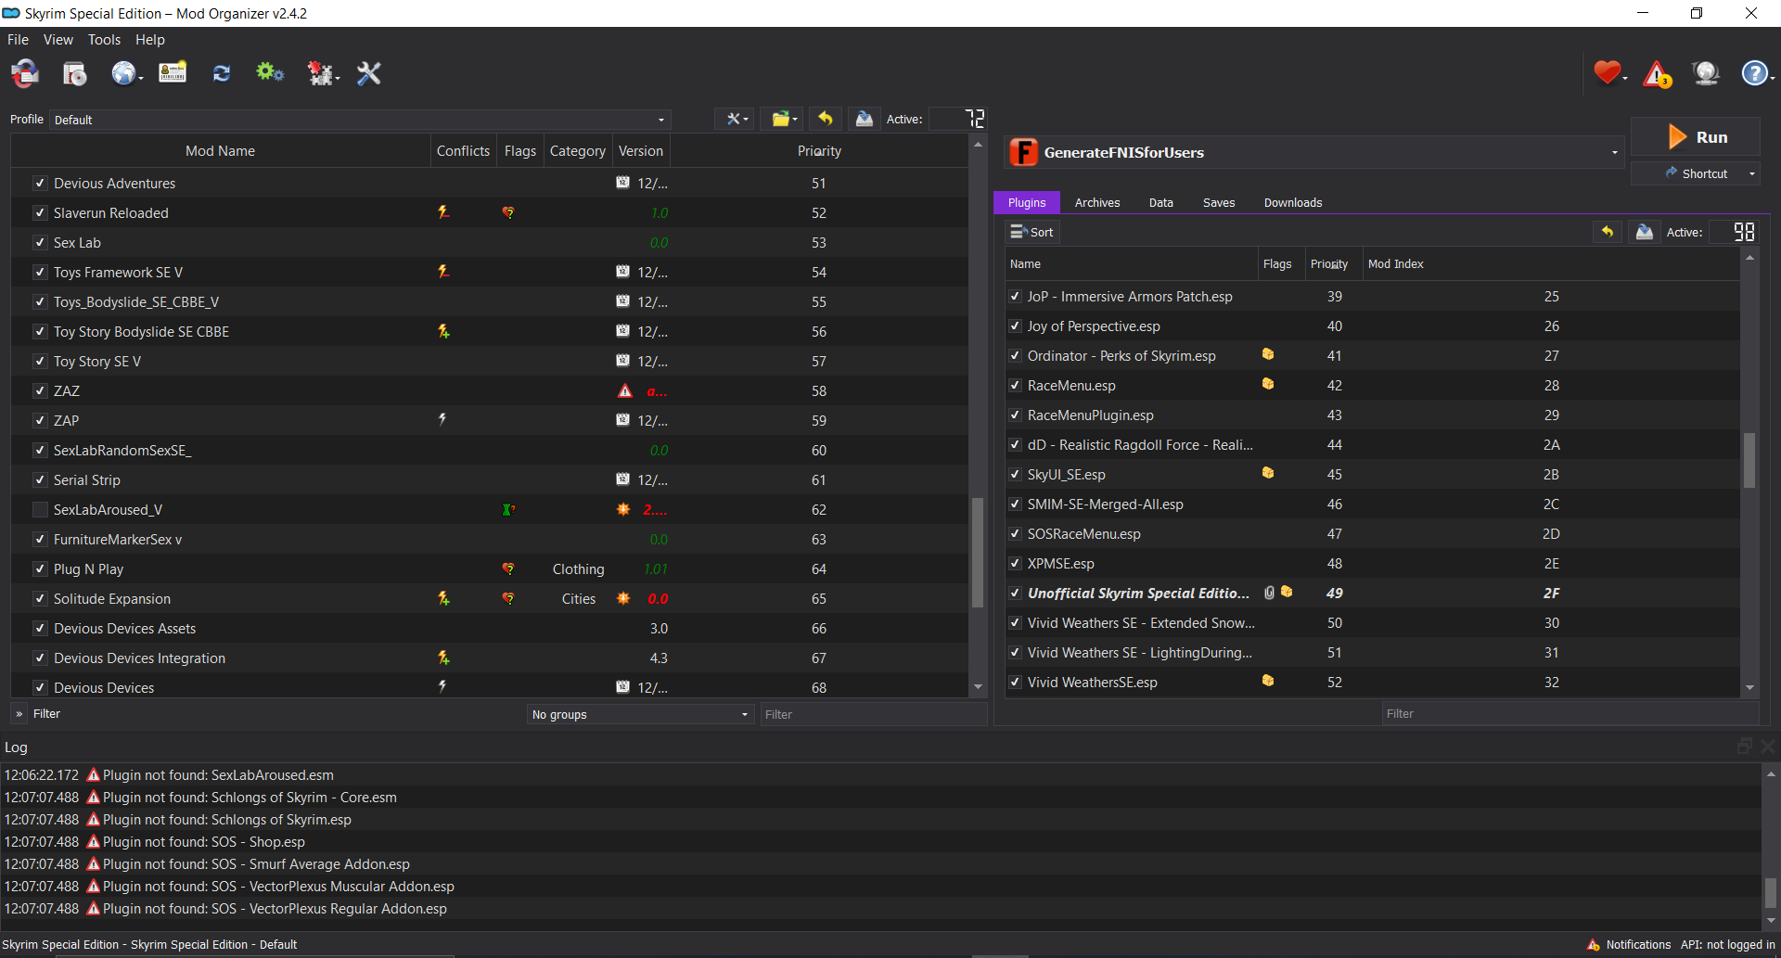
Task: Open the profiles configuration icon
Action: (173, 72)
